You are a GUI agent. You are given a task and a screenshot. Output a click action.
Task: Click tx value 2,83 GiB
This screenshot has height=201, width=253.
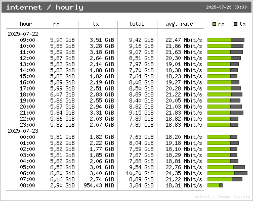[102, 94]
